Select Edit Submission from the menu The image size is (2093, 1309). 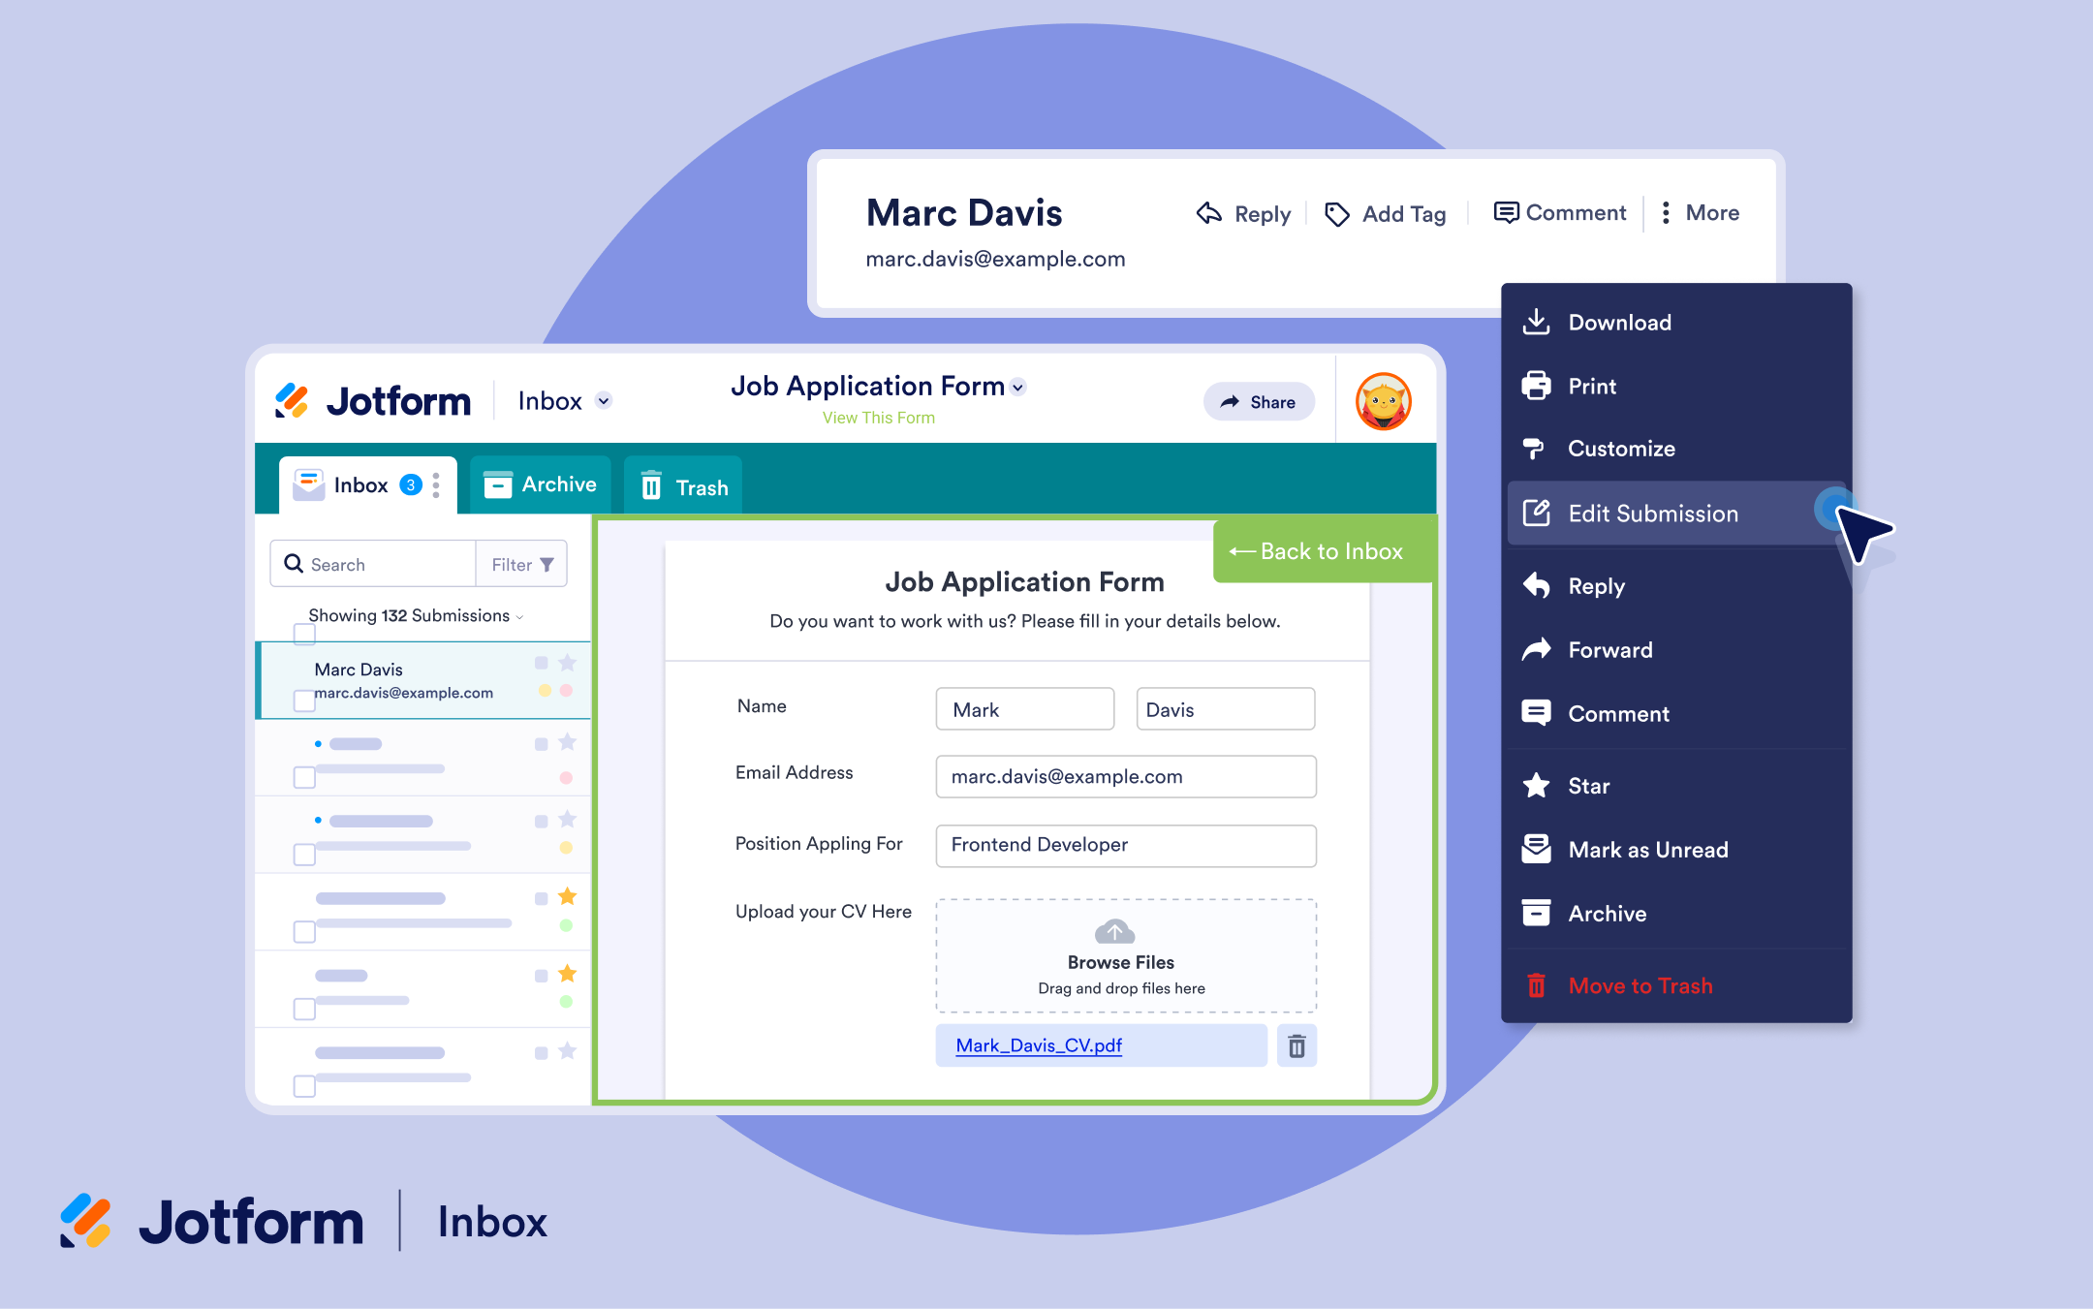pos(1652,514)
